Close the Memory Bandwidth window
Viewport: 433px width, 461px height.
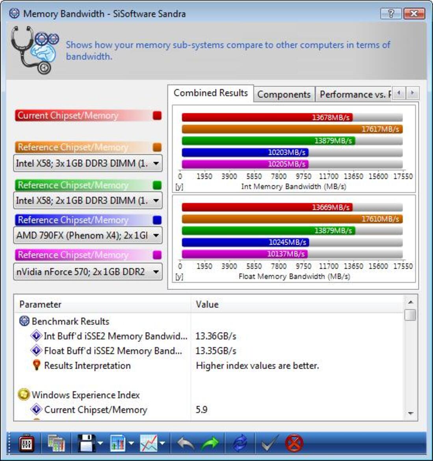pos(414,13)
